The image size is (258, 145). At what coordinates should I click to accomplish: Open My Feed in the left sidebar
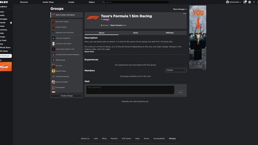click(3, 40)
